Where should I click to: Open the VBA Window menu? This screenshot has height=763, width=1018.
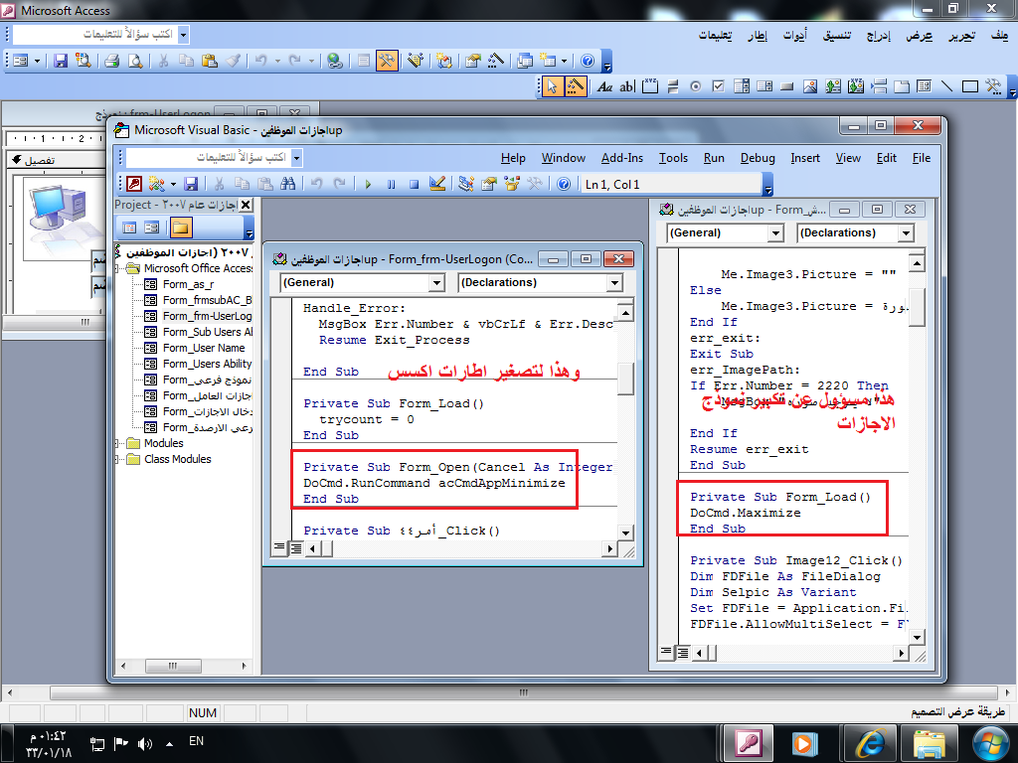point(564,158)
